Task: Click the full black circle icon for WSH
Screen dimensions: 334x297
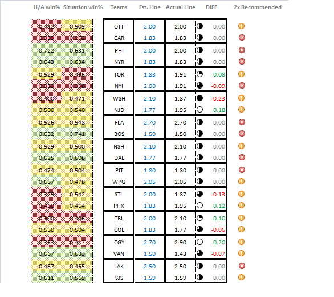Action: pos(199,98)
